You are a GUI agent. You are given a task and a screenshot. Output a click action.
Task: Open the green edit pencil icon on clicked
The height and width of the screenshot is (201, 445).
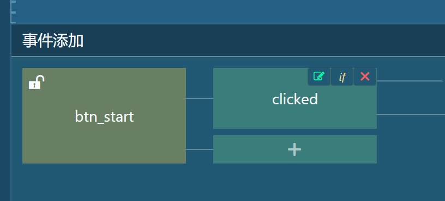pyautogui.click(x=319, y=77)
